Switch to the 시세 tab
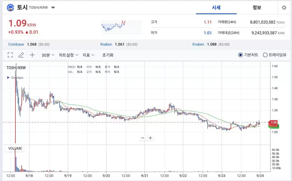 (x=216, y=8)
